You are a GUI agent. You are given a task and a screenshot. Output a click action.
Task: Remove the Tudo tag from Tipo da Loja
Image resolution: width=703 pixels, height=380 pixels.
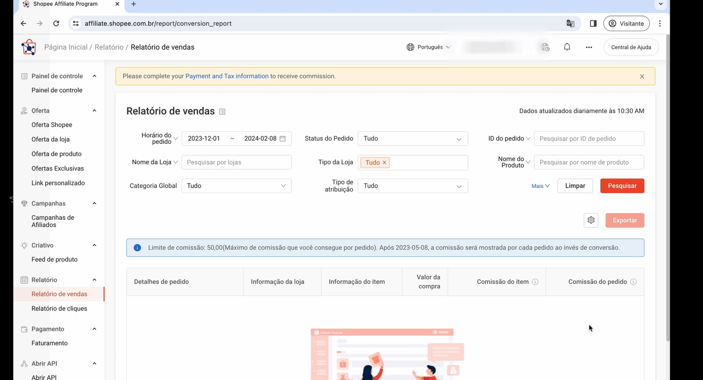pyautogui.click(x=384, y=163)
